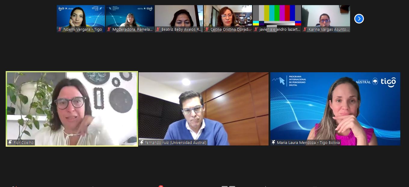This screenshot has height=187, width=409.
Task: Click Beatriz Beby Avalos's muted mic icon
Action: click(x=158, y=30)
